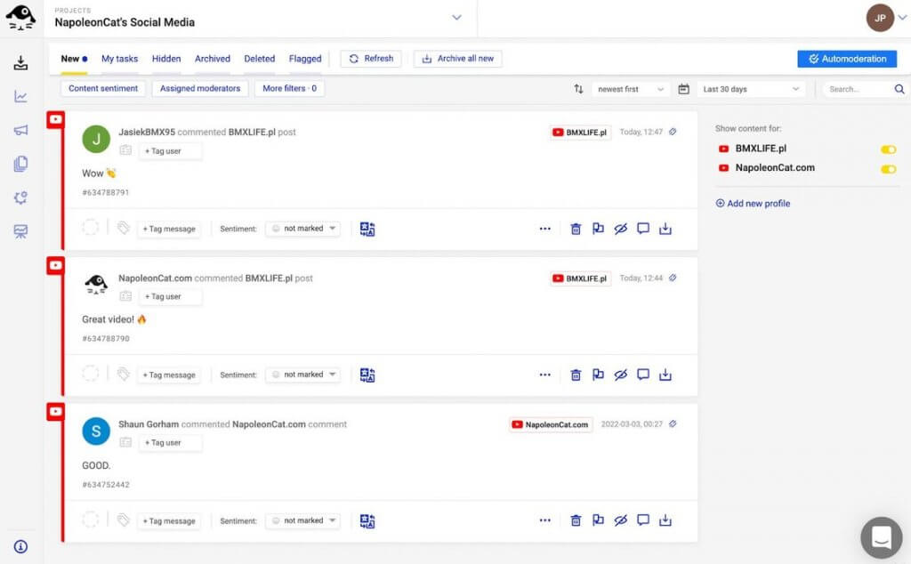Open sentiment dropdown on Shaun Gorham's comment
Screen dimensions: 911x564
click(303, 520)
